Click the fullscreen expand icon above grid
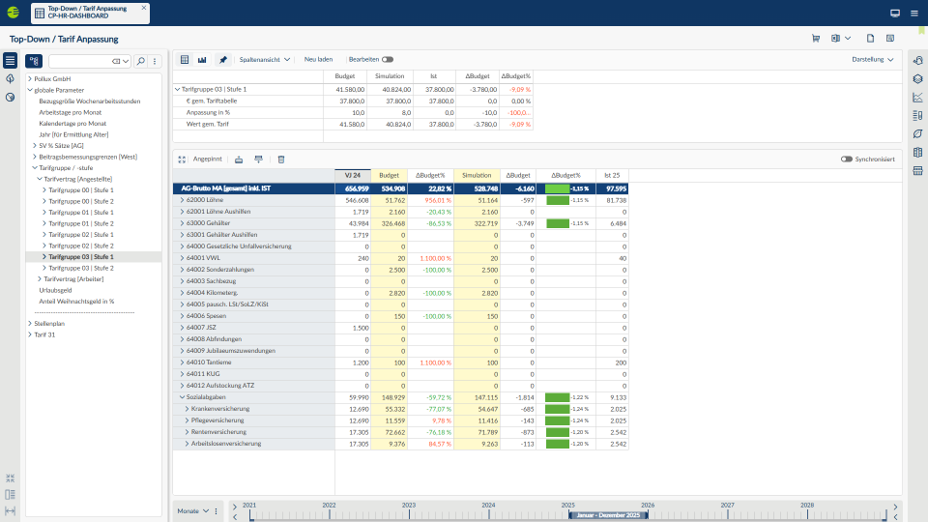The width and height of the screenshot is (928, 522). (x=182, y=159)
